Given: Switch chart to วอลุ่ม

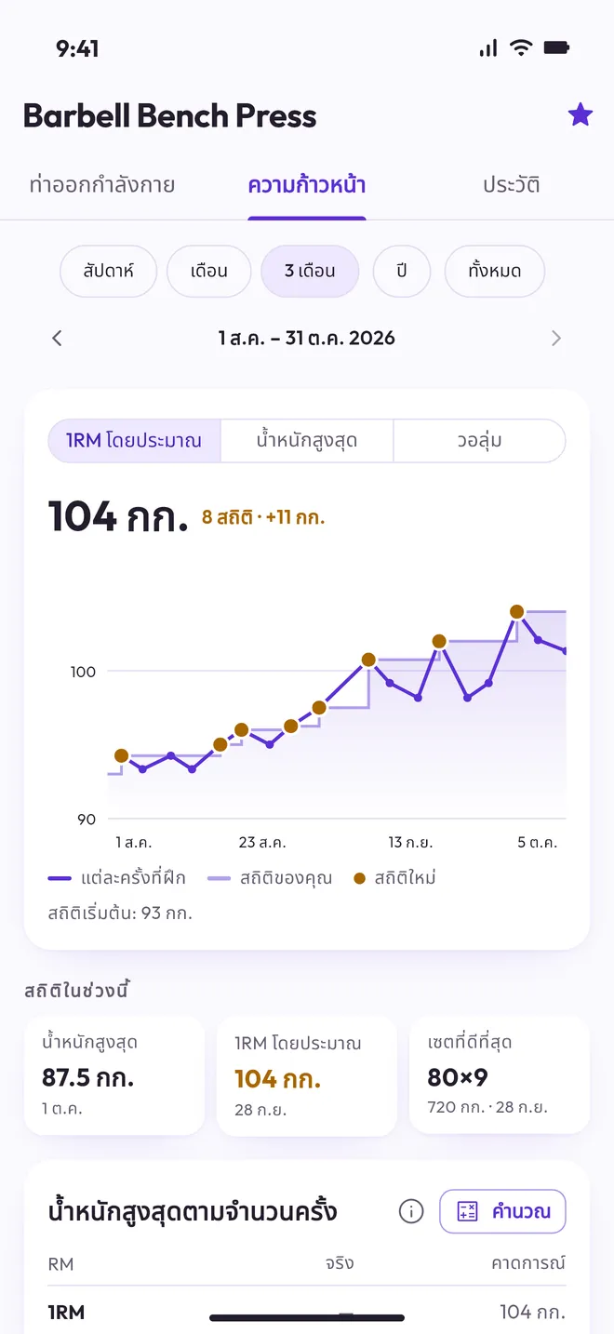Looking at the screenshot, I should coord(479,441).
